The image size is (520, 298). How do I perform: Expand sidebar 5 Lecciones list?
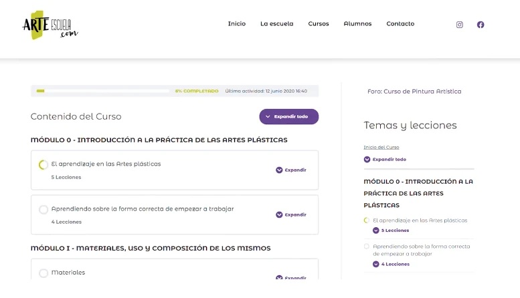pyautogui.click(x=391, y=231)
